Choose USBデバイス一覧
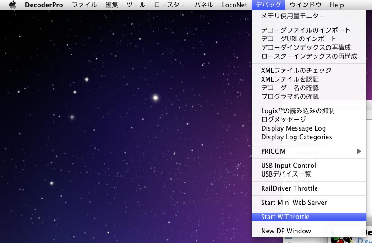The height and width of the screenshot is (243, 372). coord(309,174)
